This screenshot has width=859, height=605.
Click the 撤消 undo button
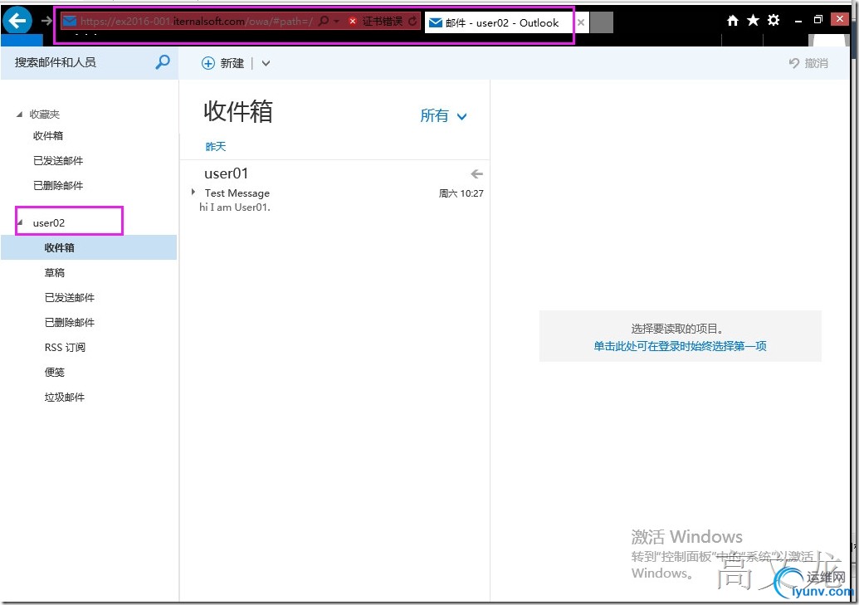pyautogui.click(x=808, y=63)
